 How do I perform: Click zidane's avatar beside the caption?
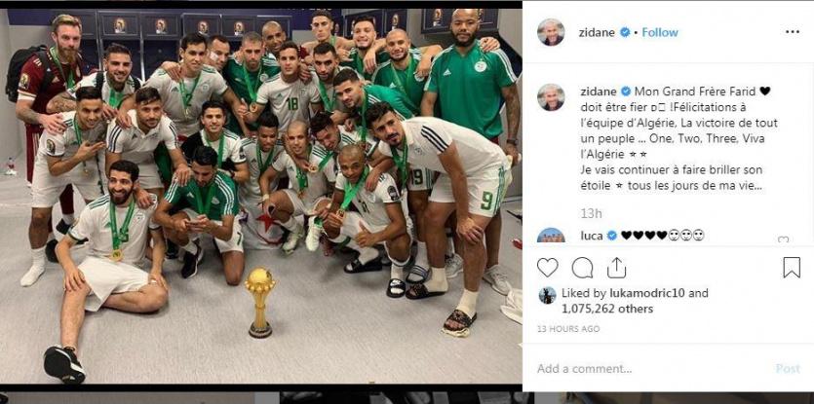(552, 97)
